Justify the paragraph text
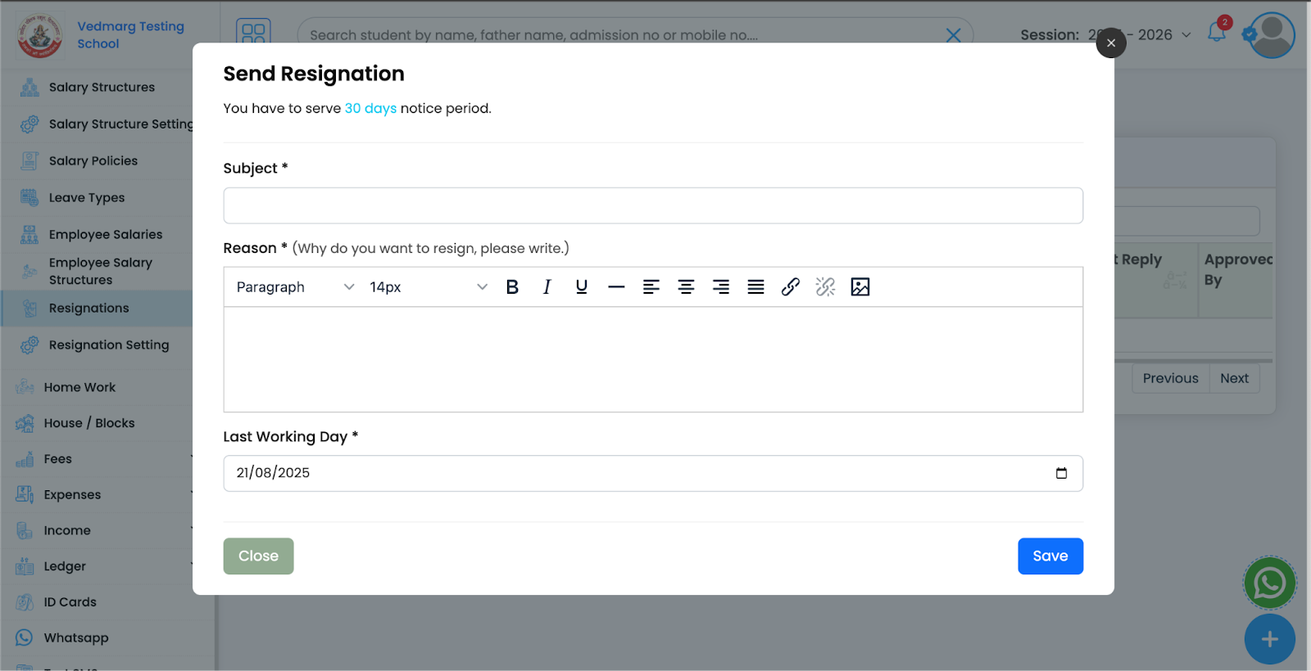1311x671 pixels. (x=755, y=287)
